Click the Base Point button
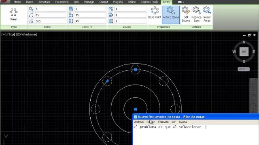Image resolution: width=259 pixels, height=145 pixels. coord(155,12)
